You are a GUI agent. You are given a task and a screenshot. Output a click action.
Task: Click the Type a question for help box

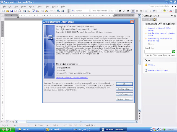[x=160, y=7]
